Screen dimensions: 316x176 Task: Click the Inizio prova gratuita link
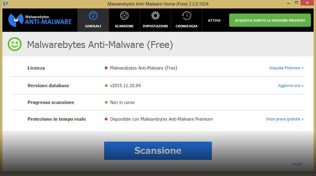coord(284,119)
